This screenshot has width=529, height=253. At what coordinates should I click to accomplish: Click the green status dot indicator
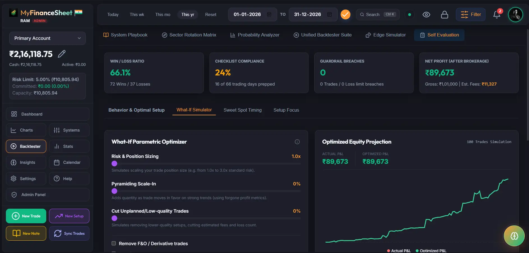(410, 15)
